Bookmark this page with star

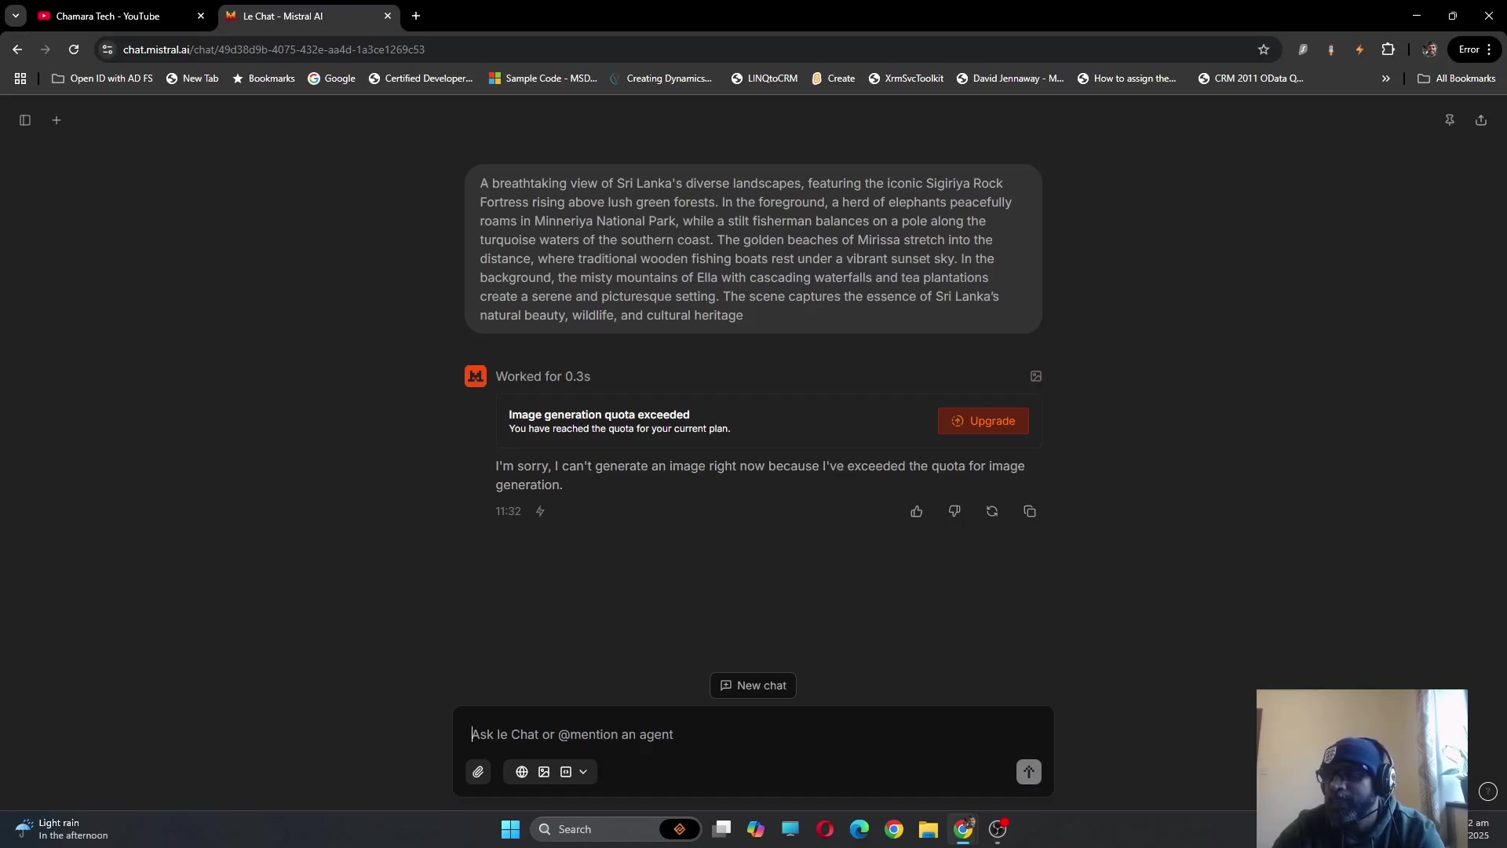(x=1264, y=49)
